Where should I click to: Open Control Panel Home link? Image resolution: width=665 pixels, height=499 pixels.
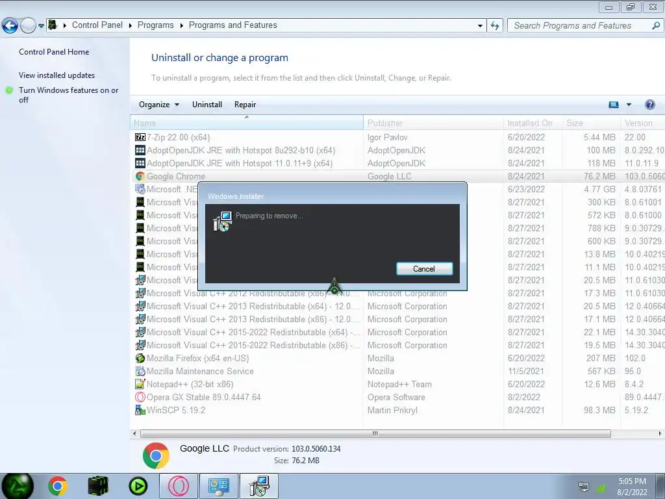coord(54,52)
